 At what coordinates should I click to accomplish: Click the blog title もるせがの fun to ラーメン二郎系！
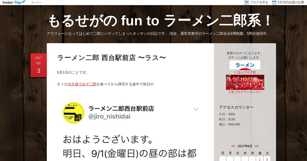coord(160,21)
